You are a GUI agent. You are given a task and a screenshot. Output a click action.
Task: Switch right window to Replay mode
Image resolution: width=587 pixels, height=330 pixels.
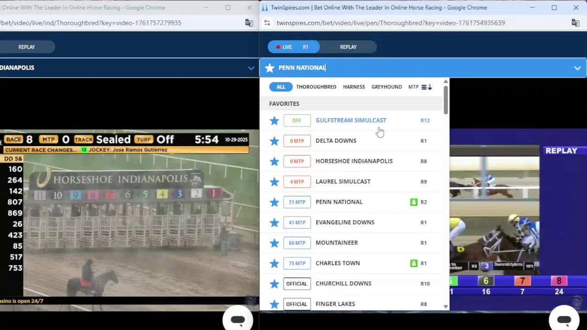(348, 47)
